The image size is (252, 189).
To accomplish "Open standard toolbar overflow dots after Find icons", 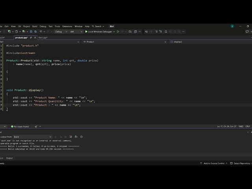I will (x=140, y=31).
